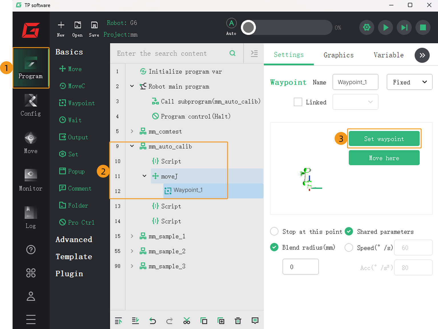
Task: Enable the Linked checkbox
Action: tap(298, 102)
